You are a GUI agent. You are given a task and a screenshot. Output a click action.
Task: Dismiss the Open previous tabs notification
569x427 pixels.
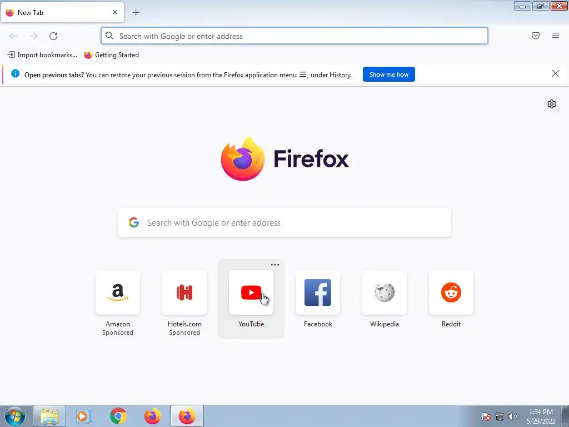pyautogui.click(x=556, y=74)
